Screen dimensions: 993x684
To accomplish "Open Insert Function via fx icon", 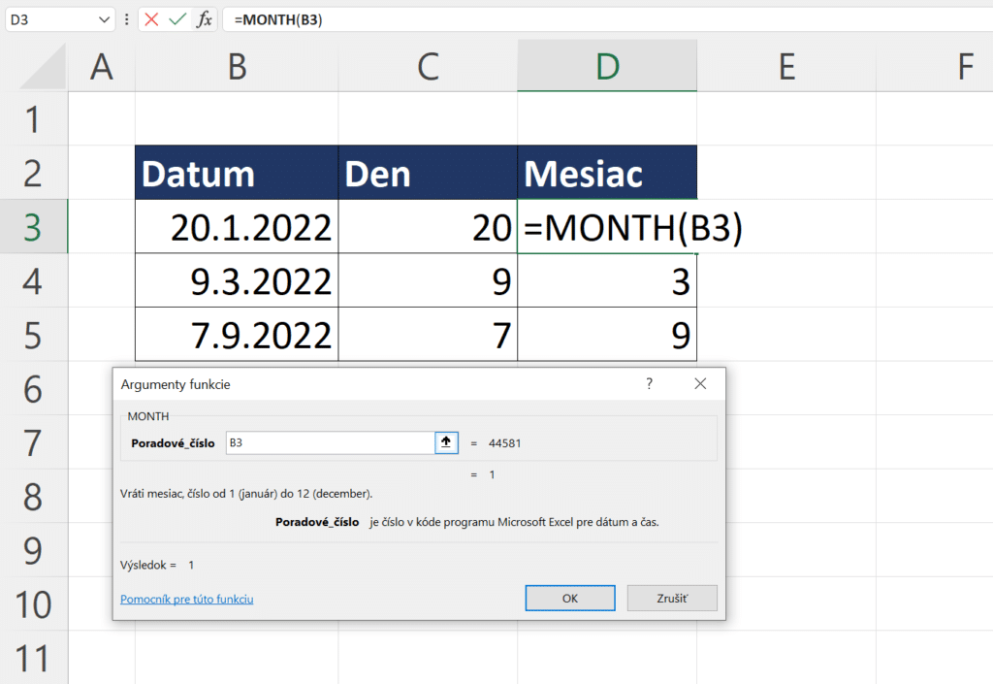I will pyautogui.click(x=204, y=19).
